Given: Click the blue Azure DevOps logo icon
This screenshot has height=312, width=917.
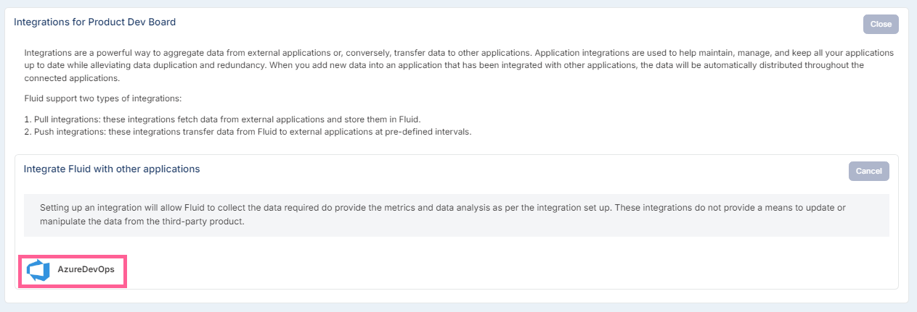Looking at the screenshot, I should click(37, 271).
